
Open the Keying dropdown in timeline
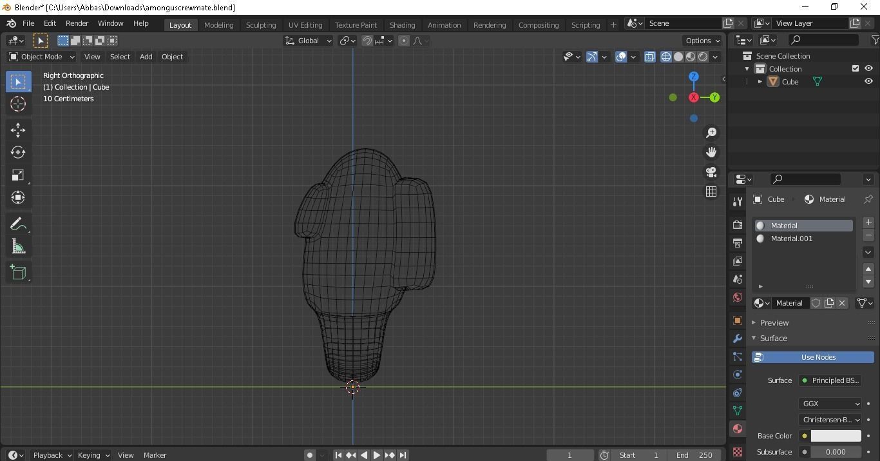[93, 455]
